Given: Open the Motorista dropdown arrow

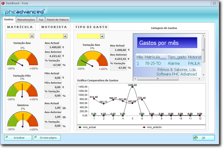Looking at the screenshot, I should (65, 36).
